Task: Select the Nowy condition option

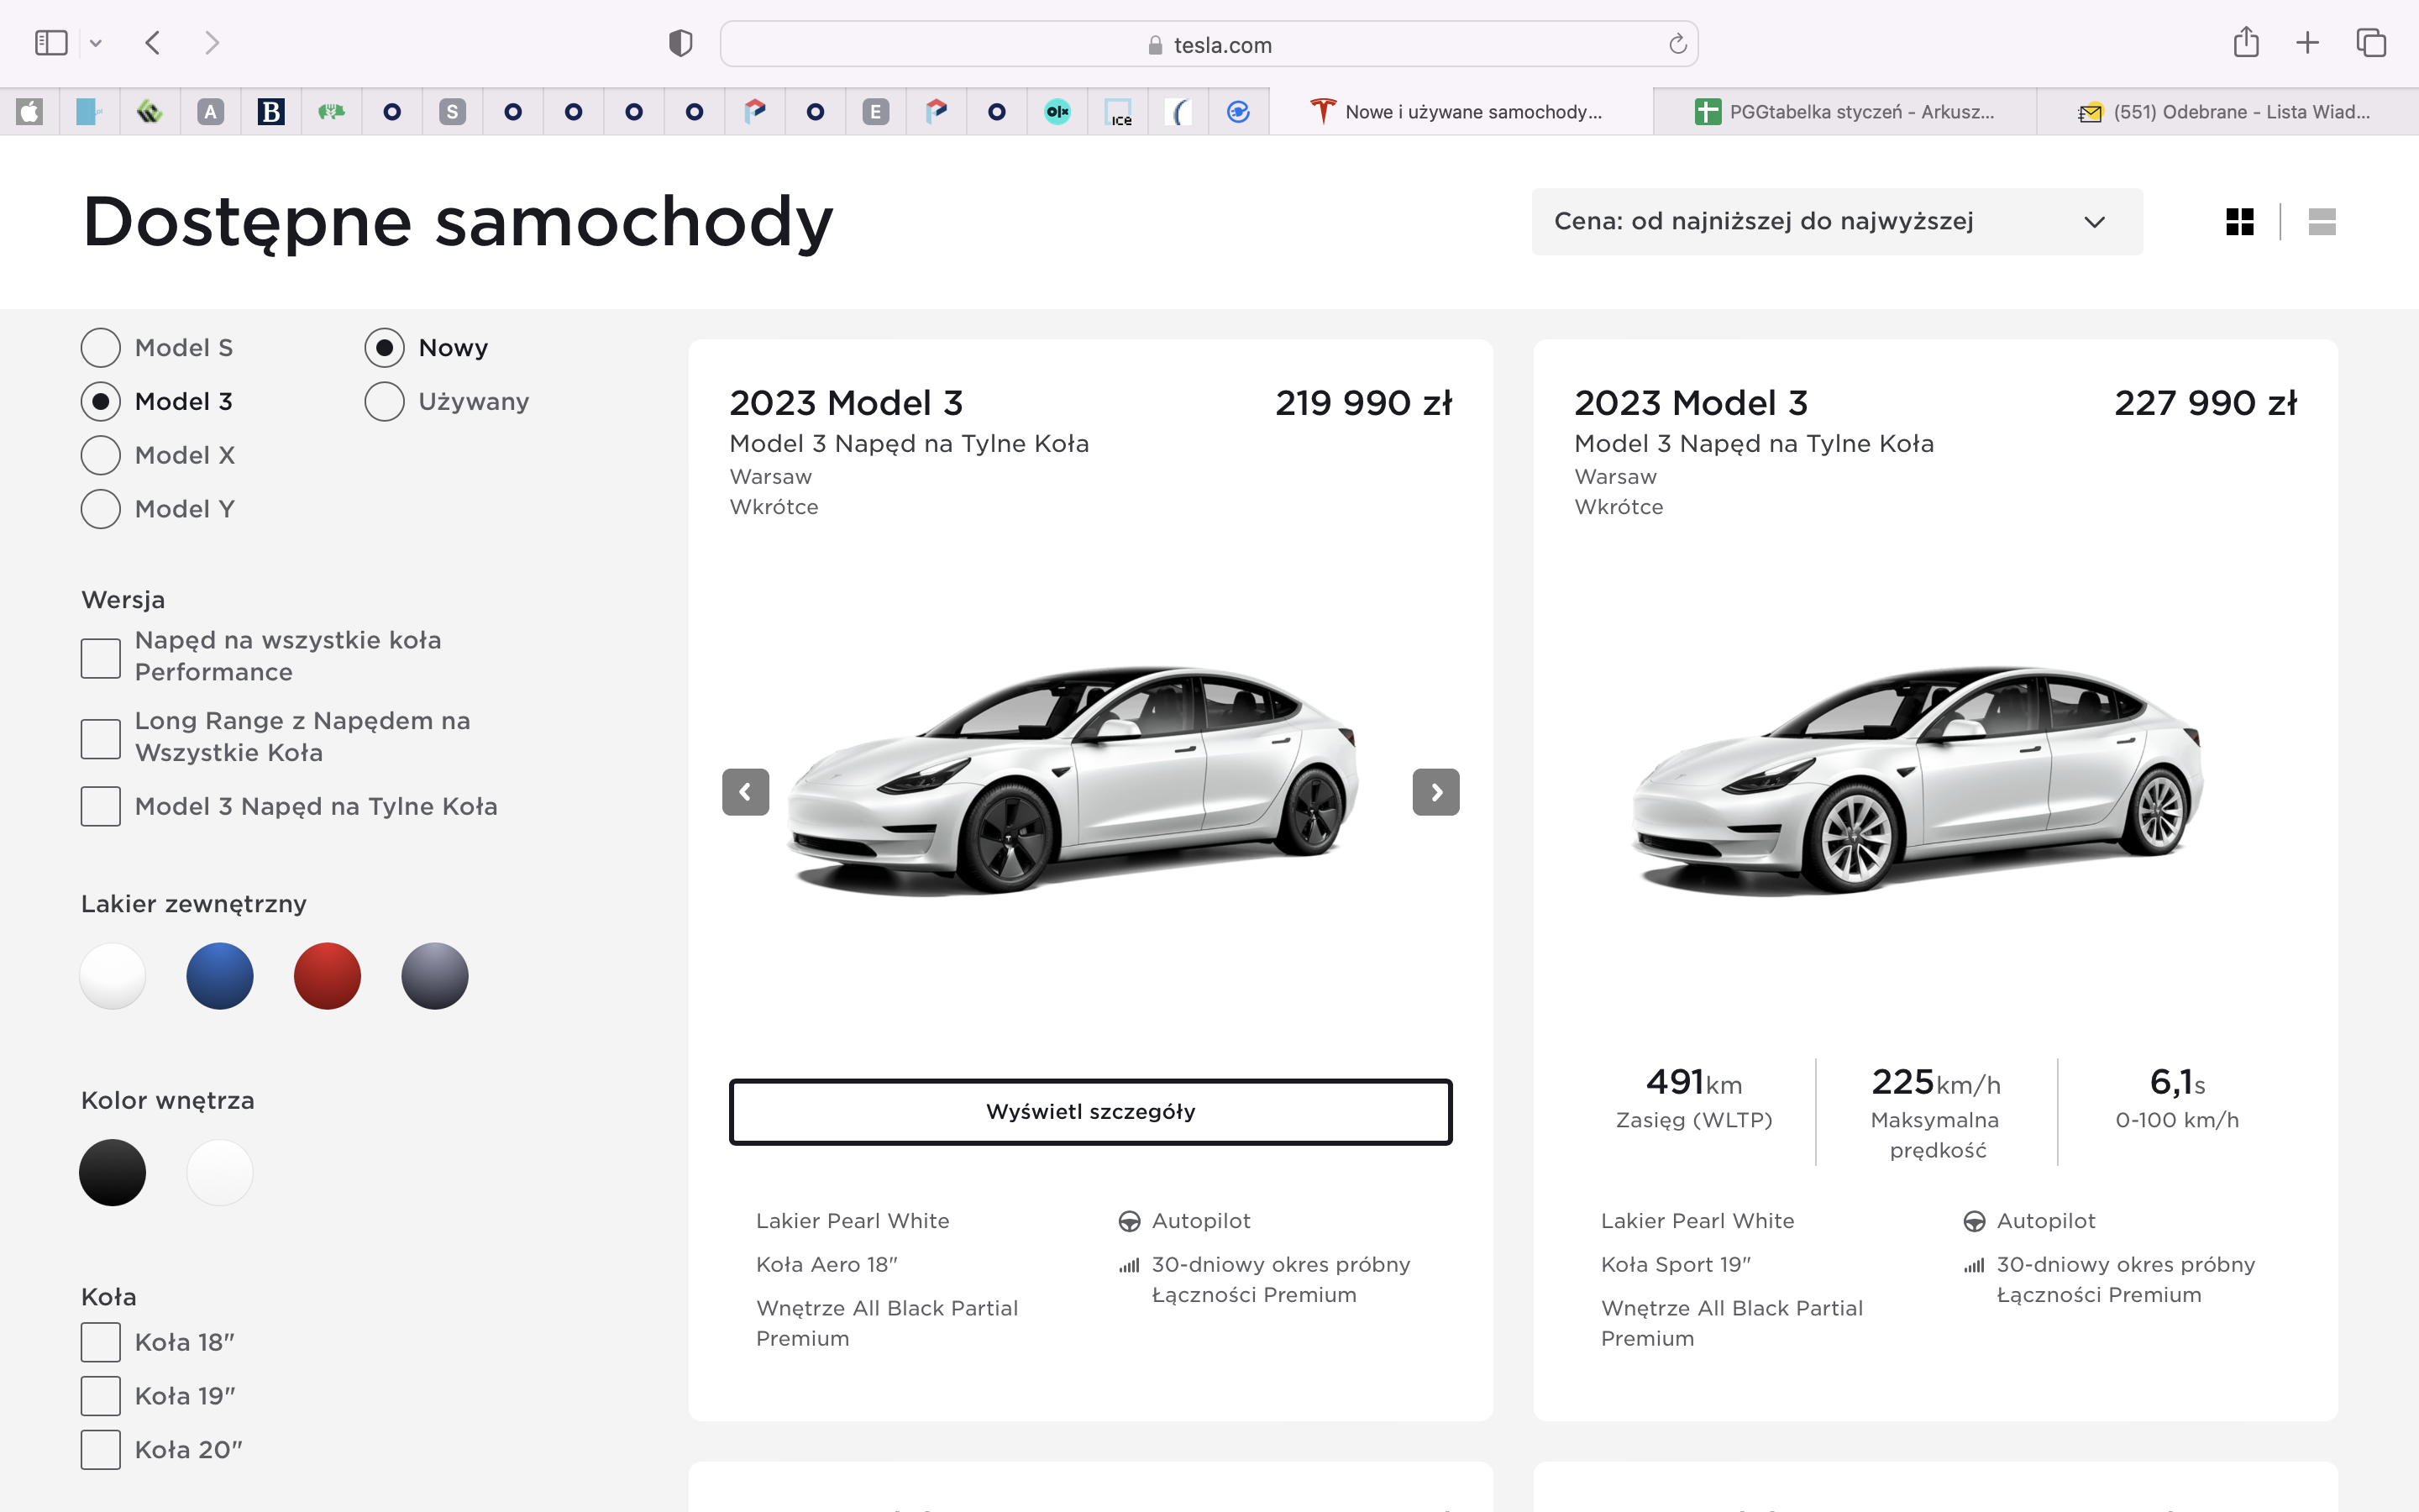Action: click(385, 348)
